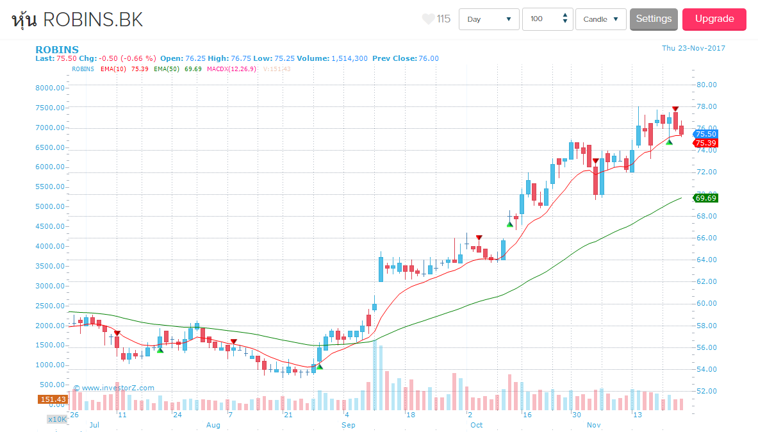Click the www.investorZ.com watermark link
This screenshot has width=758, height=432.
[x=114, y=388]
